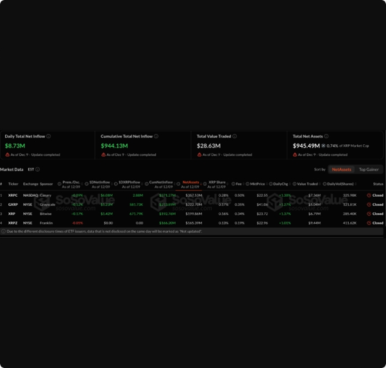
Task: Open the GXRP ticker row
Action: (x=13, y=205)
